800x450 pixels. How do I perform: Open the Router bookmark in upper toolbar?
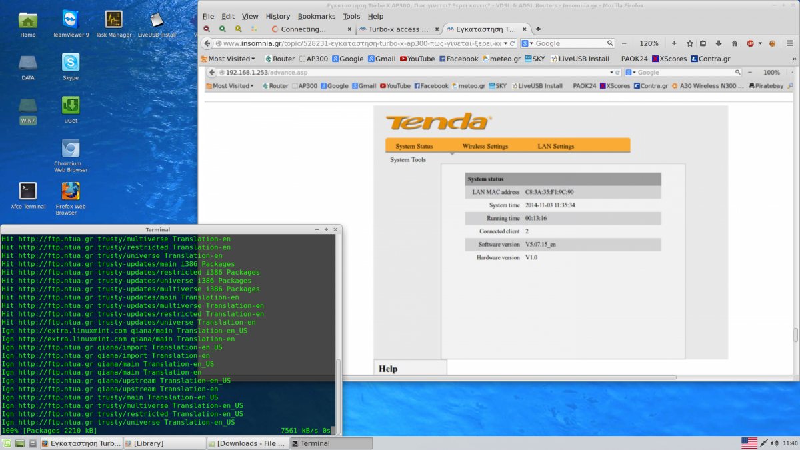pos(280,59)
